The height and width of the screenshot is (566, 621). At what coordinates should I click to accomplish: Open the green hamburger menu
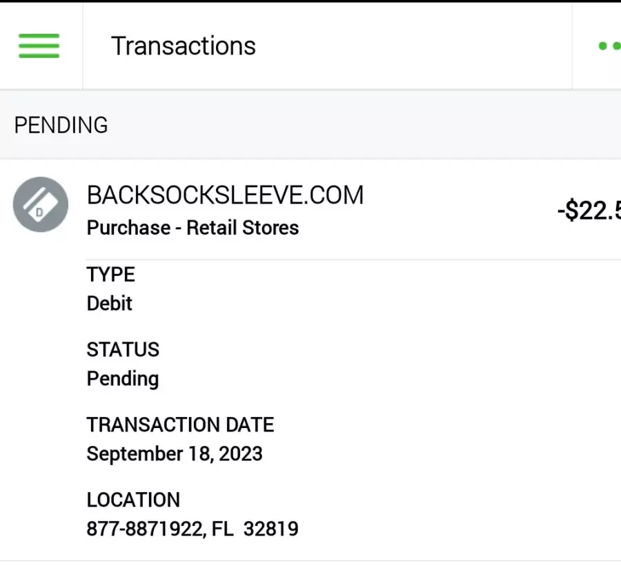[39, 46]
